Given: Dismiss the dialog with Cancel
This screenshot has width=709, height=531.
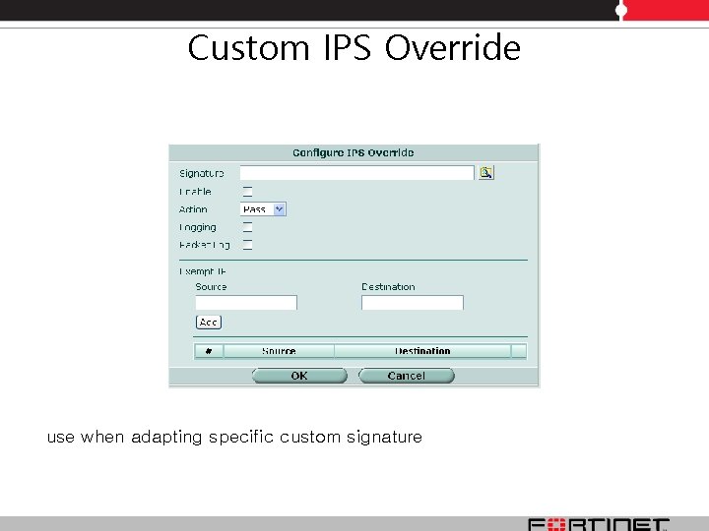Looking at the screenshot, I should pyautogui.click(x=406, y=376).
